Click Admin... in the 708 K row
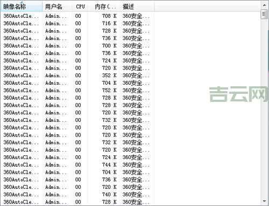 (56, 16)
